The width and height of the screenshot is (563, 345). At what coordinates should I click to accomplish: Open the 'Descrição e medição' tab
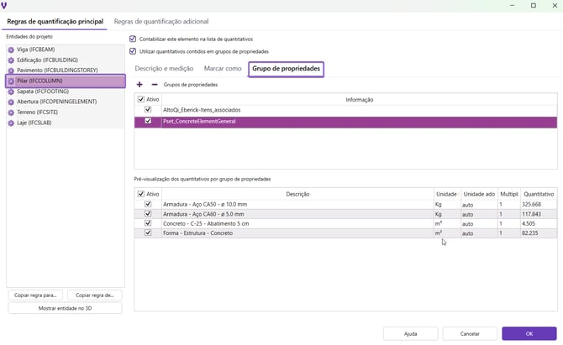click(x=164, y=69)
